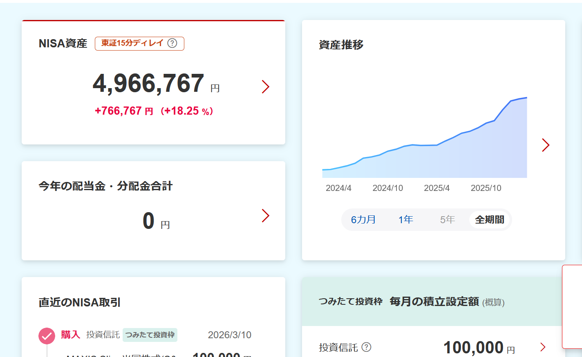Switch chart to 1年 period
This screenshot has width=582, height=357.
pyautogui.click(x=405, y=220)
